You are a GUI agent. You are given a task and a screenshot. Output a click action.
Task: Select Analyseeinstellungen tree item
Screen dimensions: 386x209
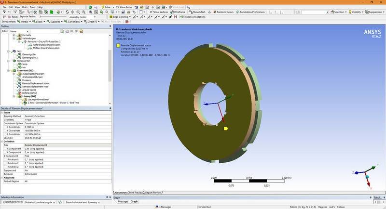point(32,77)
